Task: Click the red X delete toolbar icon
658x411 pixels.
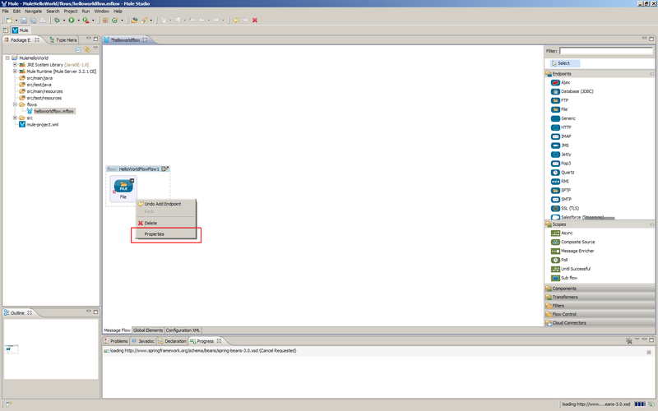Action: coord(255,20)
